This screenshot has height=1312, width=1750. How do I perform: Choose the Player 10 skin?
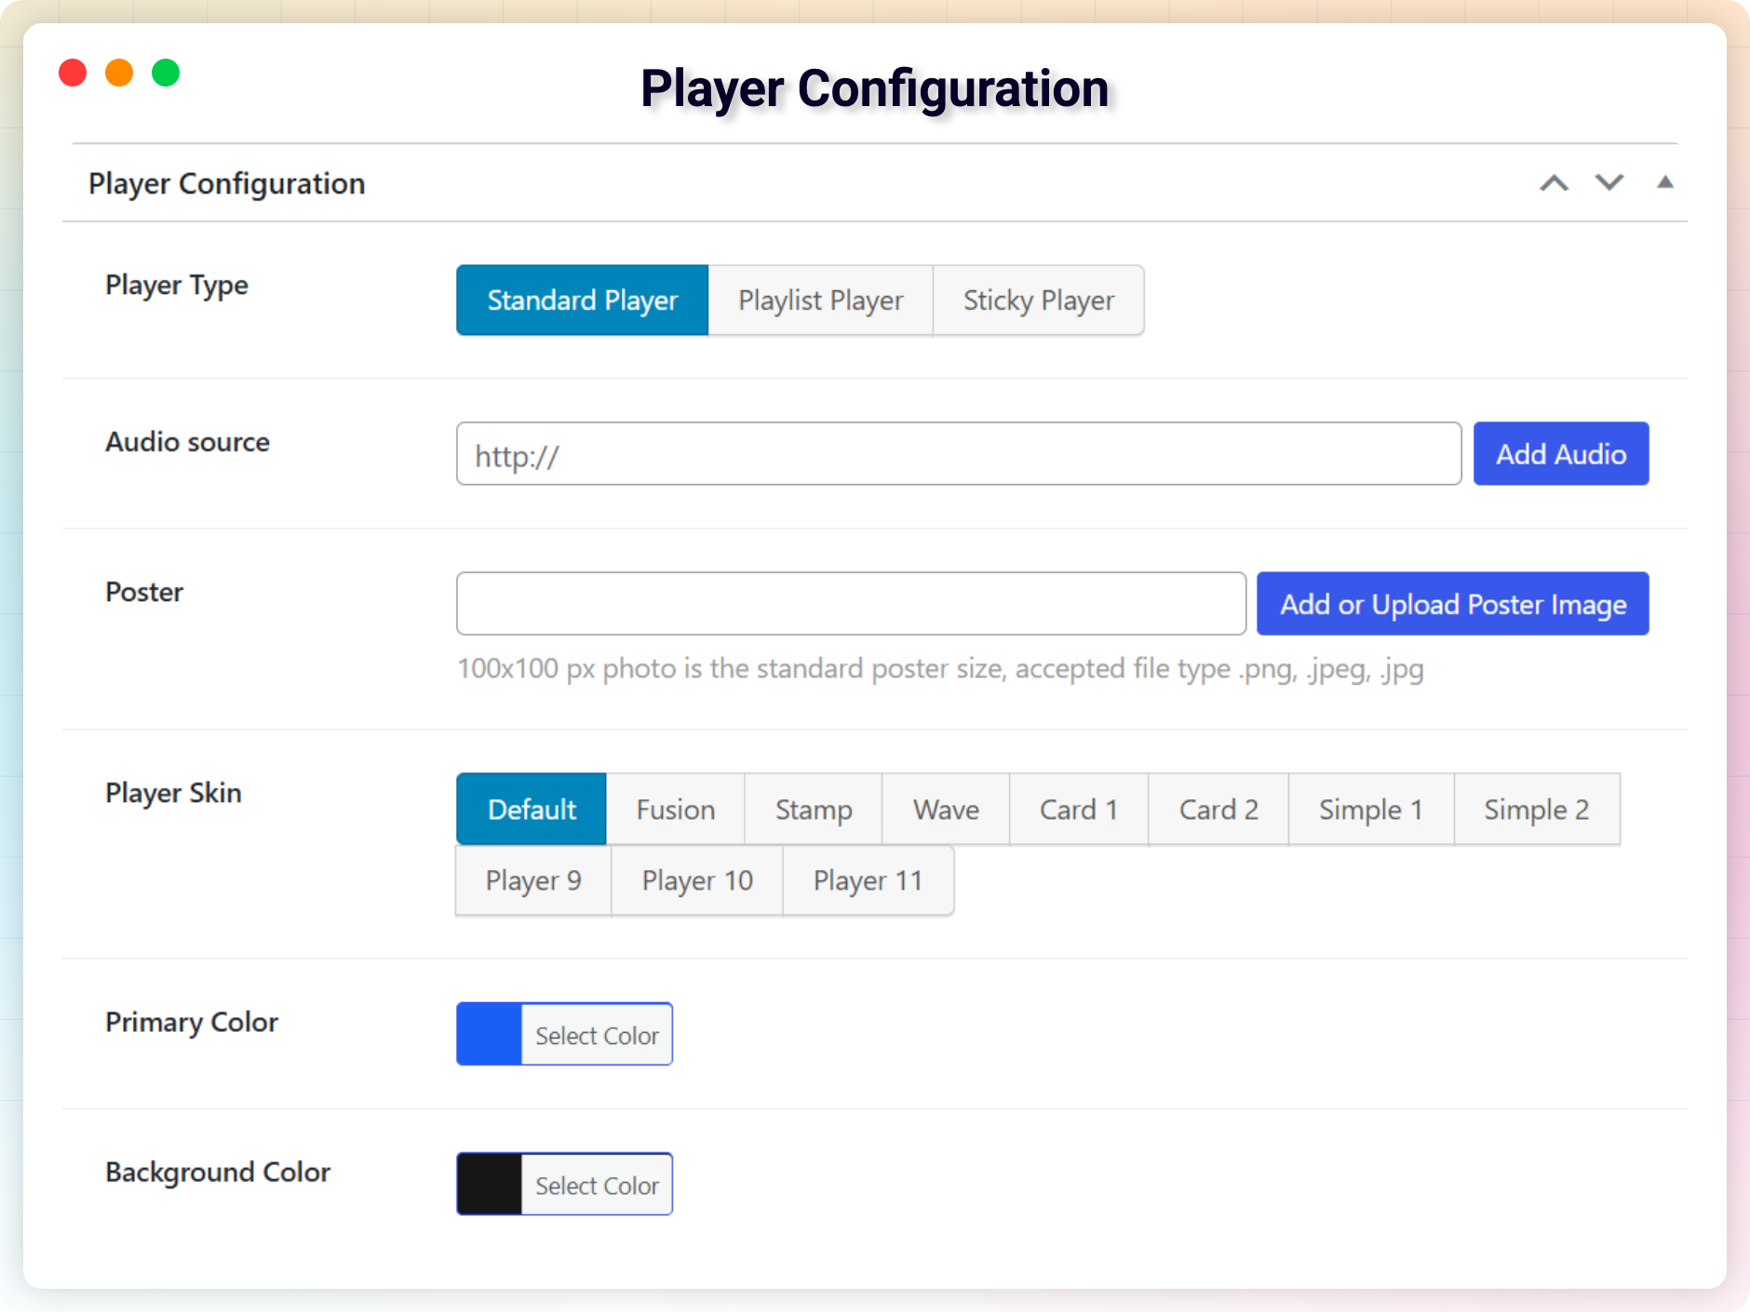point(697,880)
